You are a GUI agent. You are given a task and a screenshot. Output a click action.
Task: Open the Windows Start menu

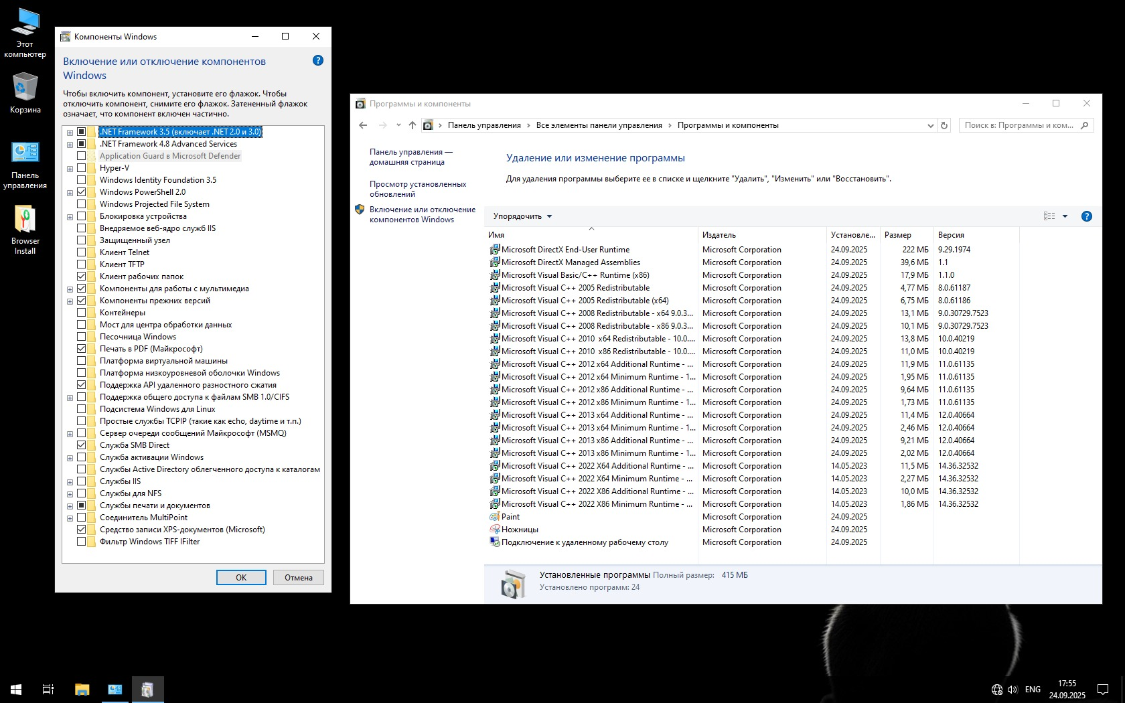click(x=16, y=689)
